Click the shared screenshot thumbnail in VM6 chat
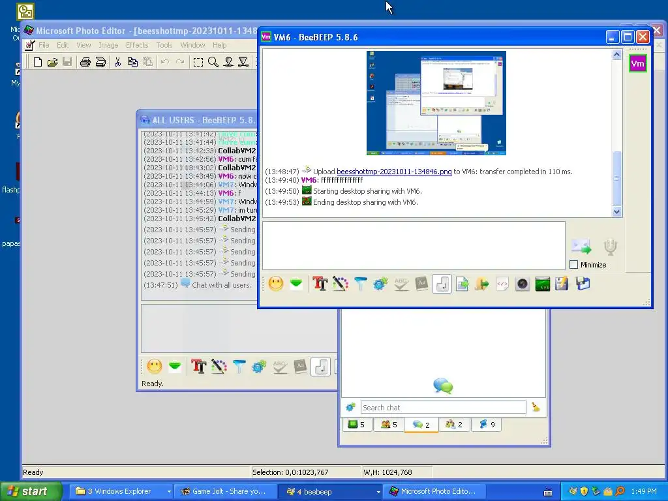The width and height of the screenshot is (668, 501). pos(436,102)
